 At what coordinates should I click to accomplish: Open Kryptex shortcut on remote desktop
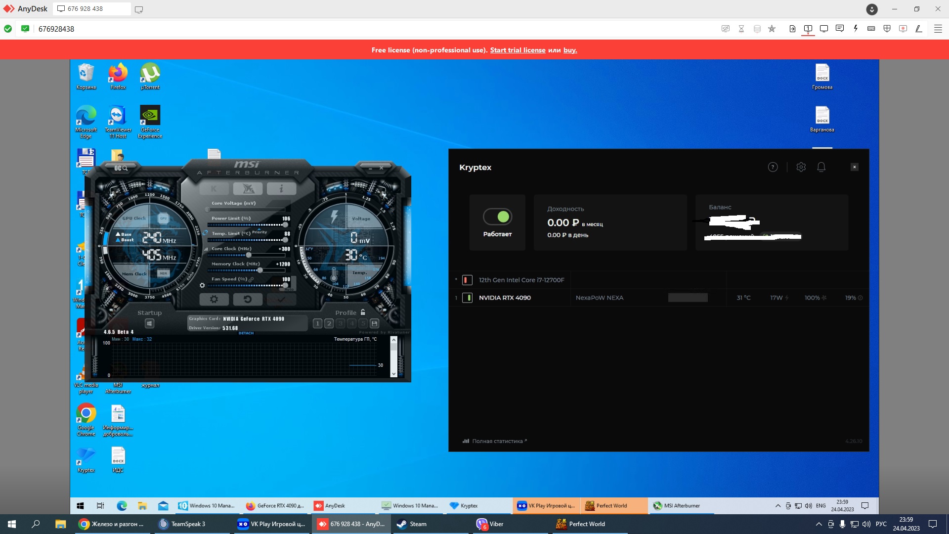tap(86, 460)
